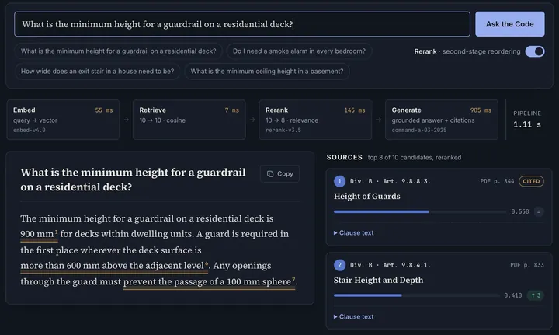The image size is (559, 335).
Task: Click the unchanged rank indicator on Height of Guards
Action: [x=539, y=211]
